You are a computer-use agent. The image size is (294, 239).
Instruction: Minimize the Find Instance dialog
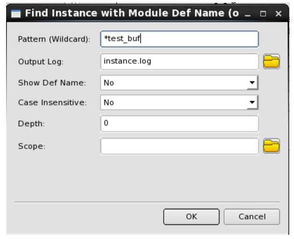click(248, 14)
